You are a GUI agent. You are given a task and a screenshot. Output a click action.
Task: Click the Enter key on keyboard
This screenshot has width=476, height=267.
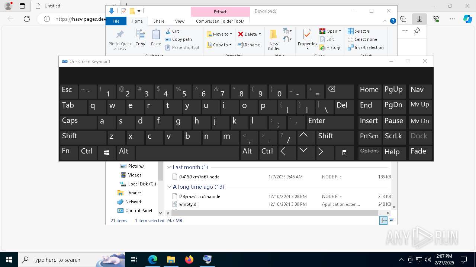click(330, 122)
